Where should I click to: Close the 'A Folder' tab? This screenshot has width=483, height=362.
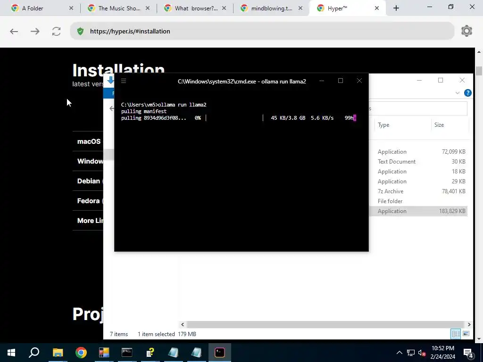click(x=71, y=8)
